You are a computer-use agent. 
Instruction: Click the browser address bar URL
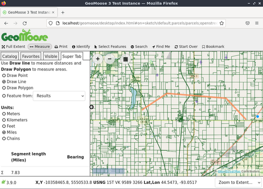point(140,23)
